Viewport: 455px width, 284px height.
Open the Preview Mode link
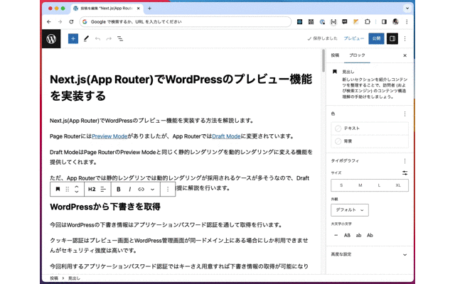click(x=109, y=136)
